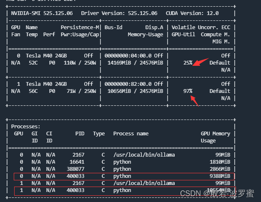261x202 pixels.
Task: Select Tesla M40 24GB name of GPU 1
Action: tap(46, 84)
